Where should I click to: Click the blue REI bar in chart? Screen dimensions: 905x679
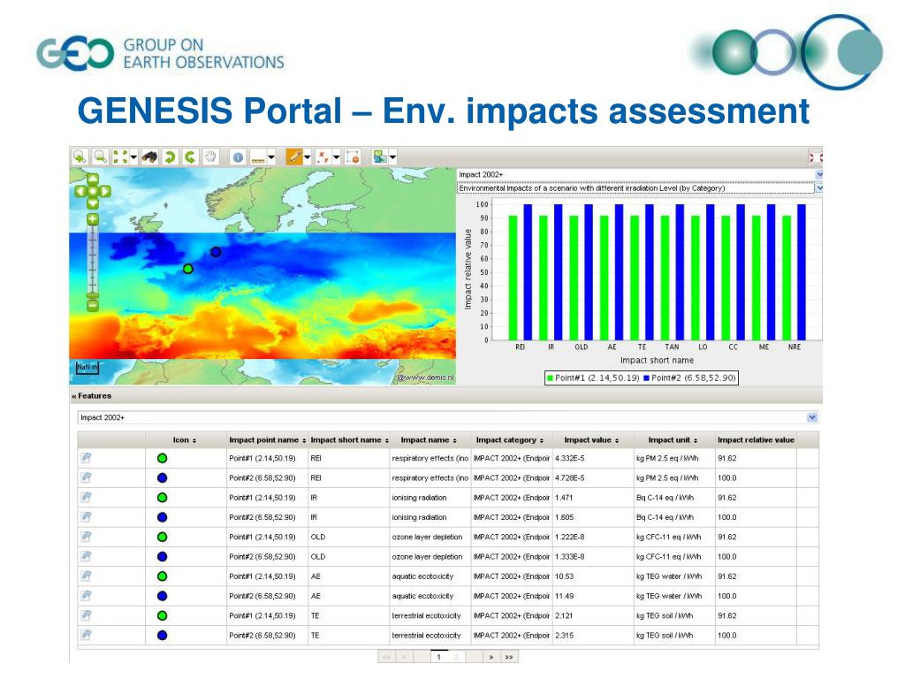coord(528,272)
